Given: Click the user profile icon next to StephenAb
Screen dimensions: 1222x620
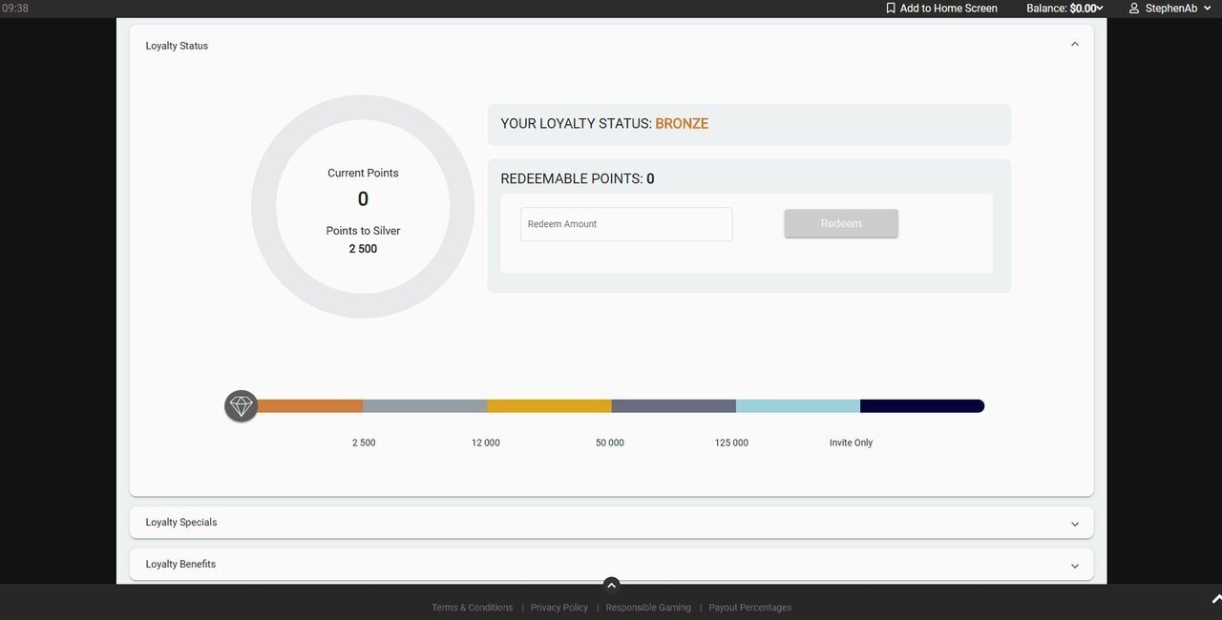Looking at the screenshot, I should [1134, 9].
